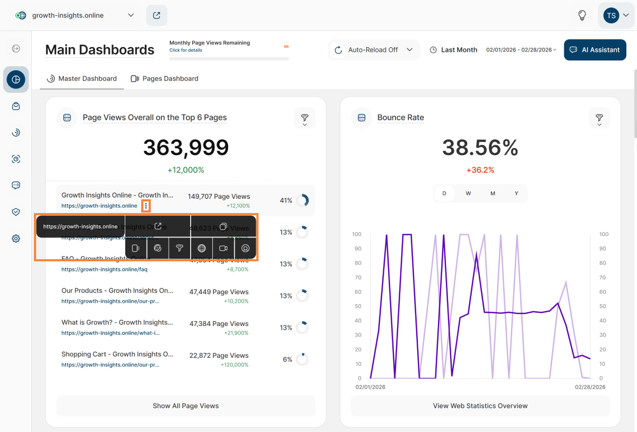Select the Master Dashboard tab
Screen dimensions: 637x432
(82, 78)
